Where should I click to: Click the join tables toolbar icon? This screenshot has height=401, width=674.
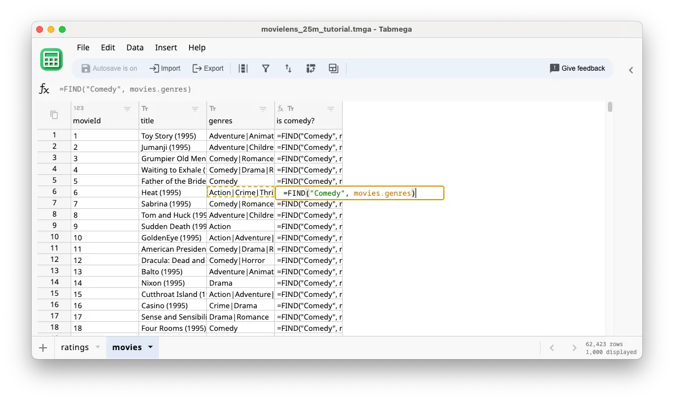coord(333,68)
